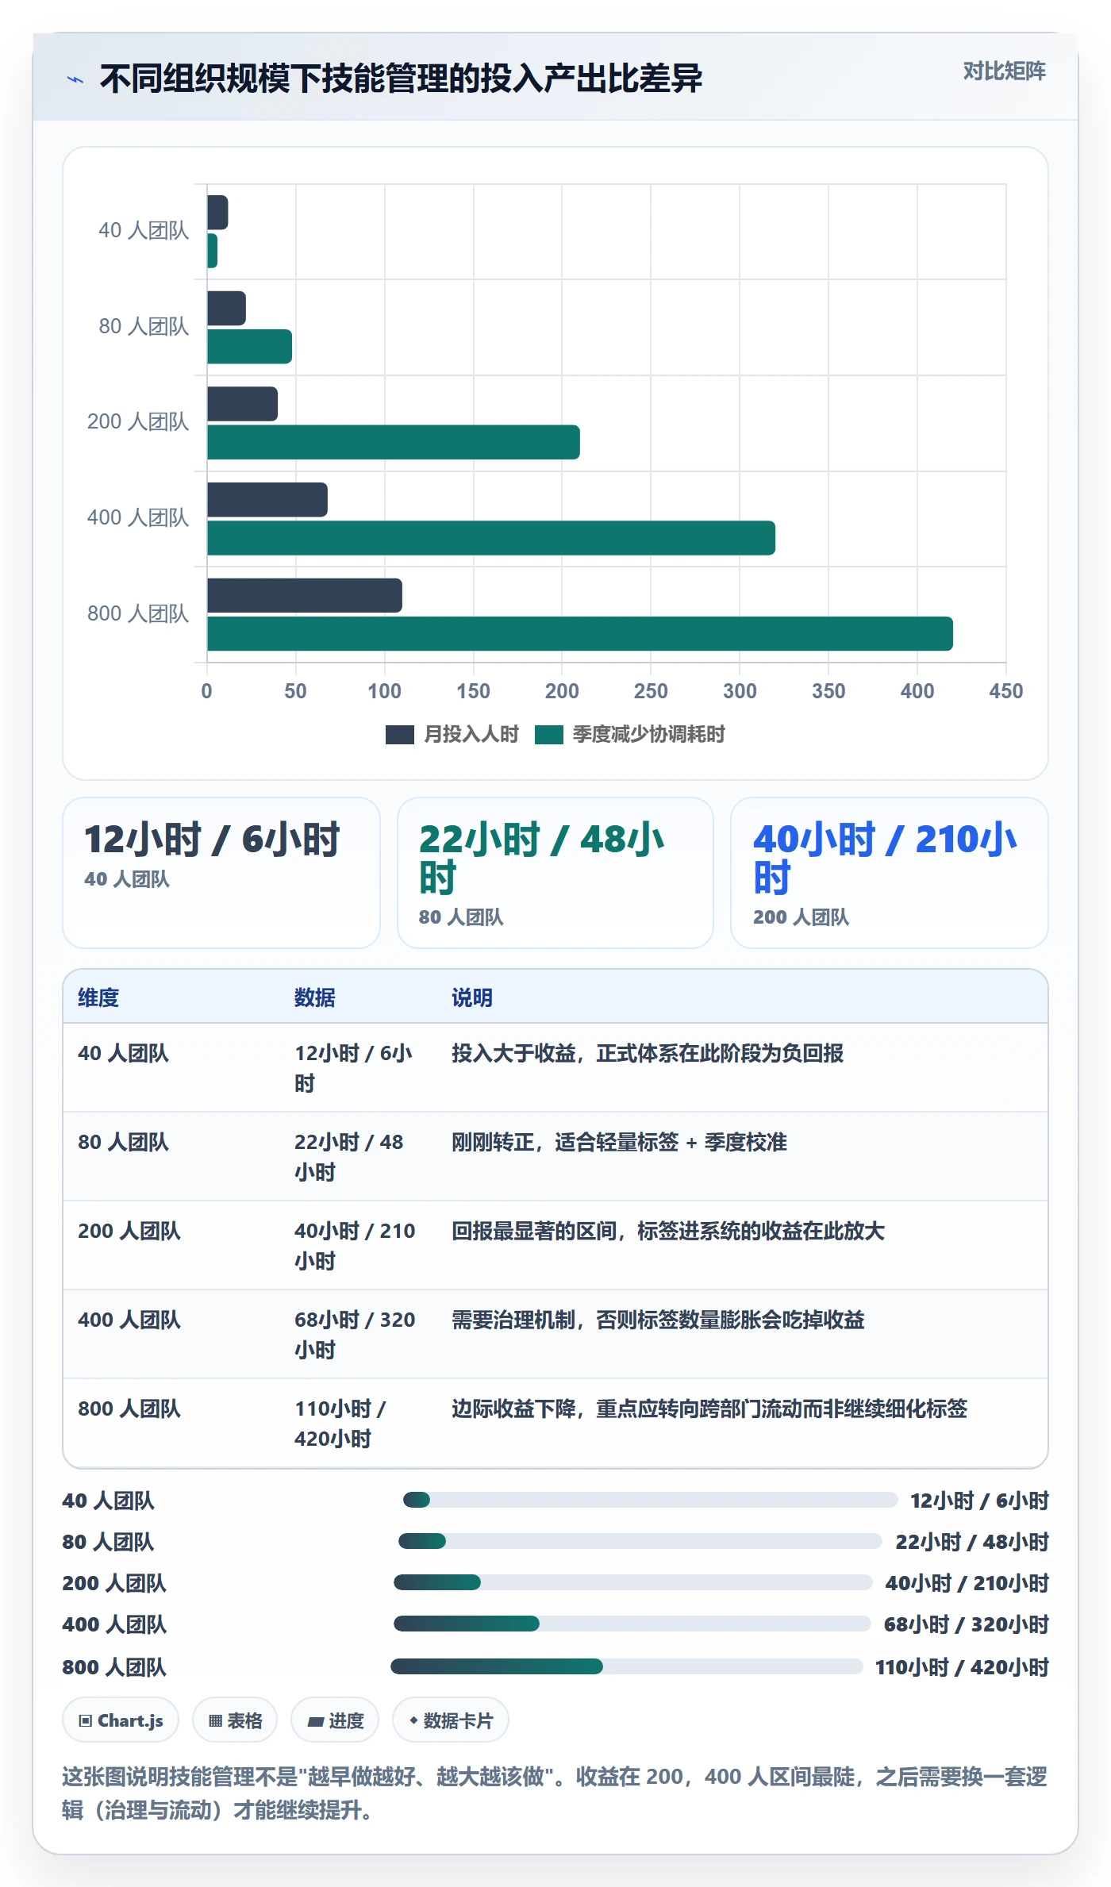
Task: Click the Chart.js tag chip
Action: pyautogui.click(x=121, y=1720)
